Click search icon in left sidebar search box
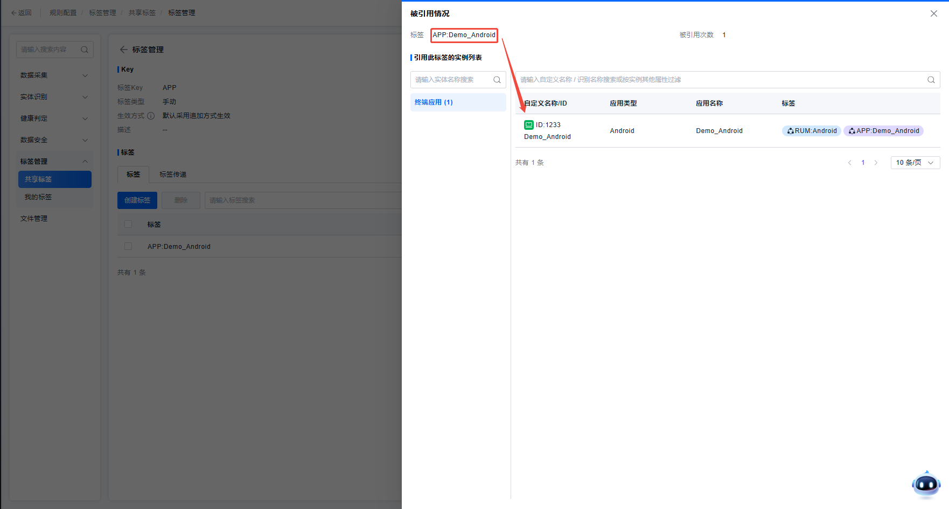This screenshot has height=509, width=949. click(x=85, y=50)
